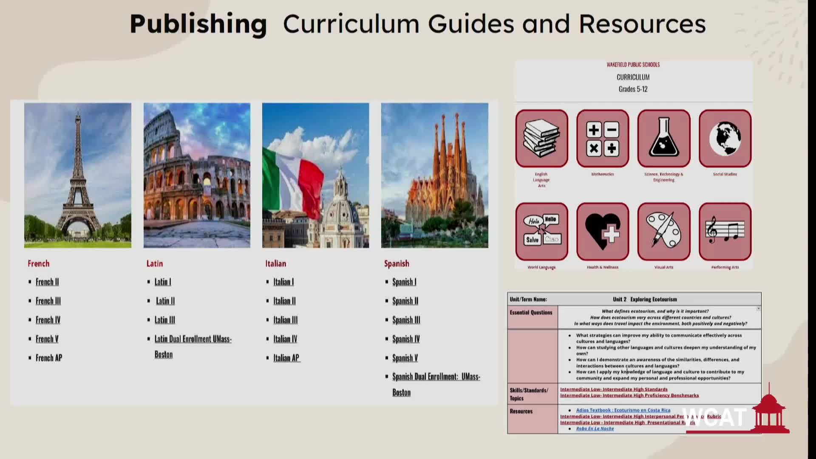Click the Unit 2 Exploring Ecotourism title

(x=645, y=299)
